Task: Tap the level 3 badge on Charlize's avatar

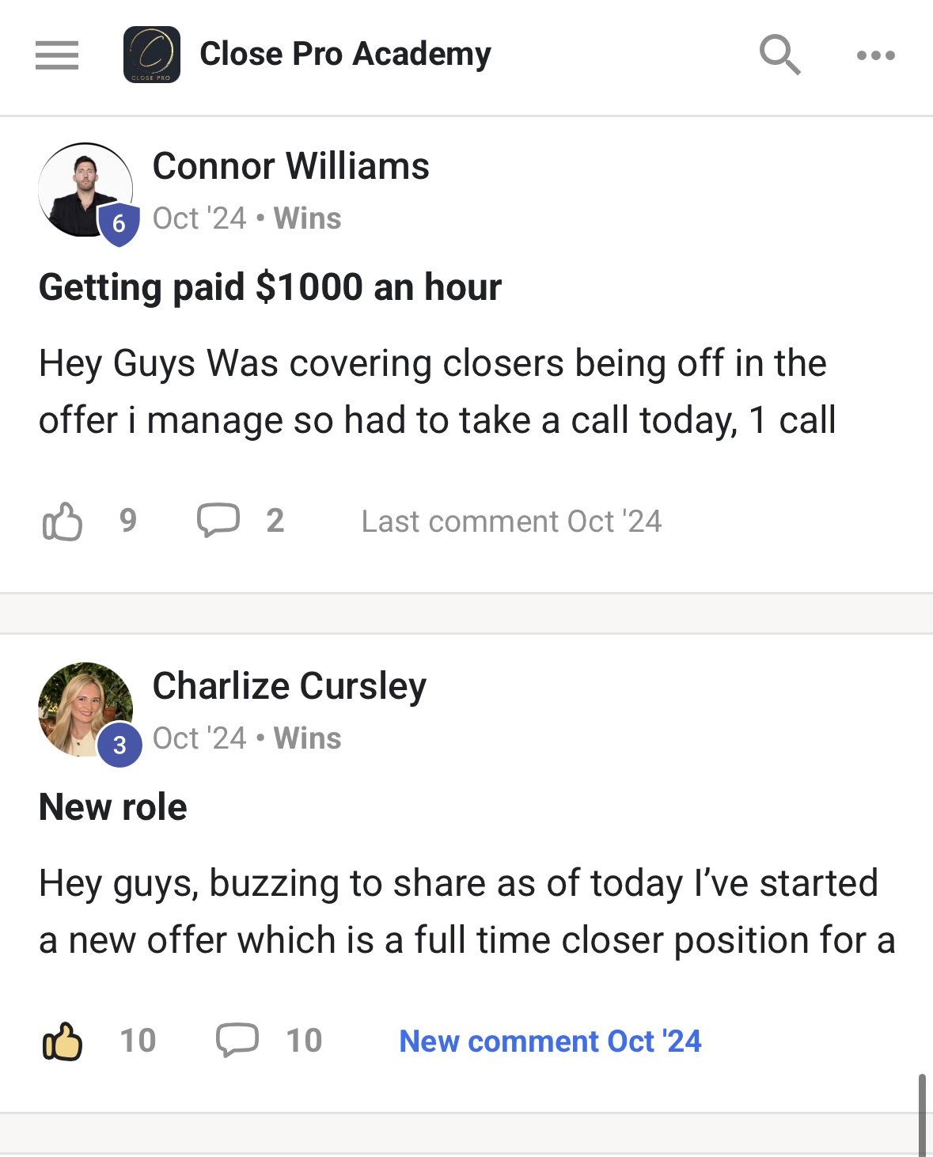Action: click(x=119, y=745)
